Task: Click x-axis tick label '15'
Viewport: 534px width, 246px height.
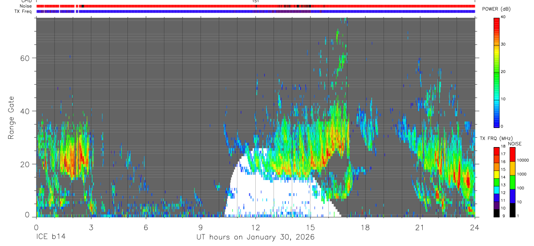Action: [x=310, y=227]
